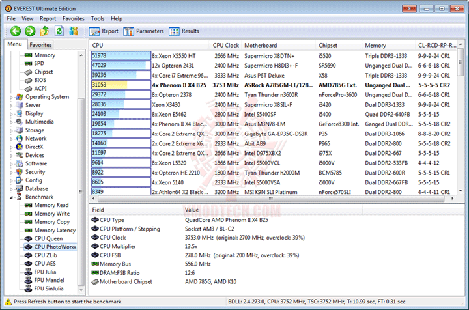Screen dimensions: 469x310
Task: Select the Devices tree icon
Action: pyautogui.click(x=20, y=155)
